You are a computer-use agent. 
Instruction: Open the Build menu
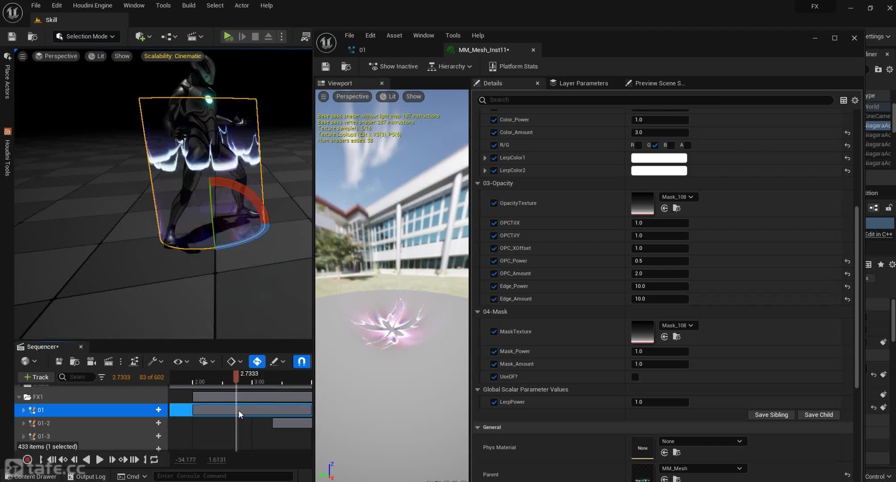(189, 5)
